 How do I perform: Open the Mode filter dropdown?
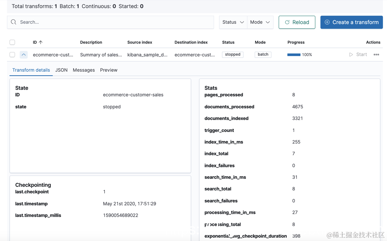pyautogui.click(x=260, y=22)
